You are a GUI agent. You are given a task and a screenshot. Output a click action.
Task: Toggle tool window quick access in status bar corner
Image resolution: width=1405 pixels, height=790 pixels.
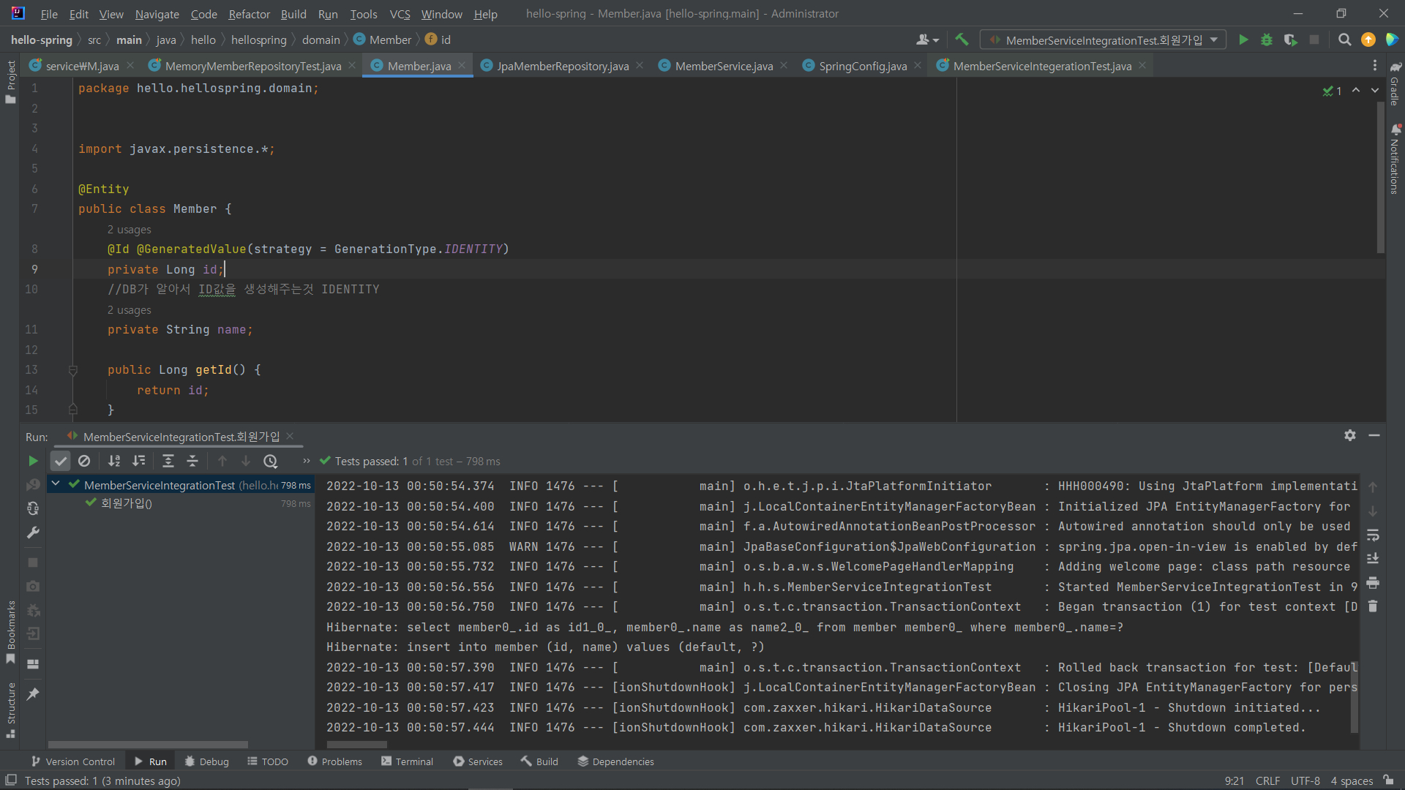pos(11,780)
